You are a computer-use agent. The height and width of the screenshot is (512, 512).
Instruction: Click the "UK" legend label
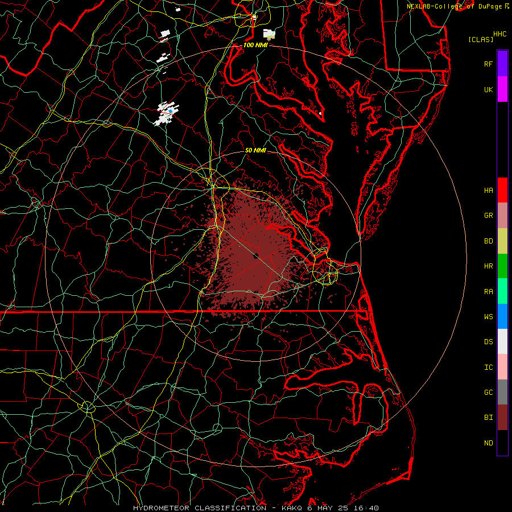488,89
